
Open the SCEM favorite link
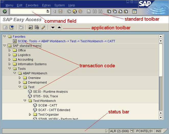[66, 41]
